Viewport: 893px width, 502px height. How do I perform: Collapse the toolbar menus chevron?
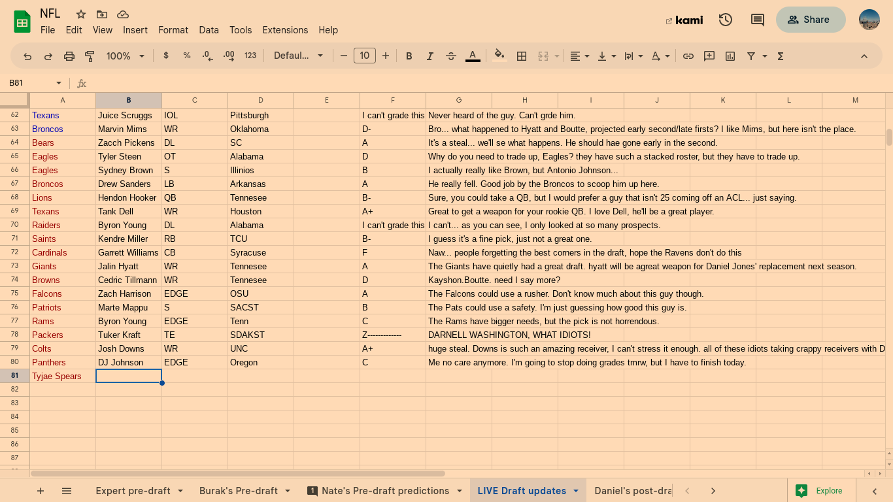pos(864,56)
